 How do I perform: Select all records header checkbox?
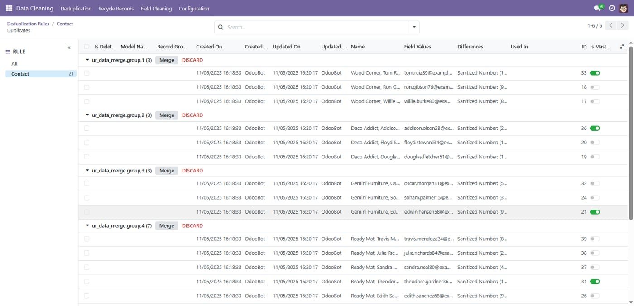click(x=86, y=47)
